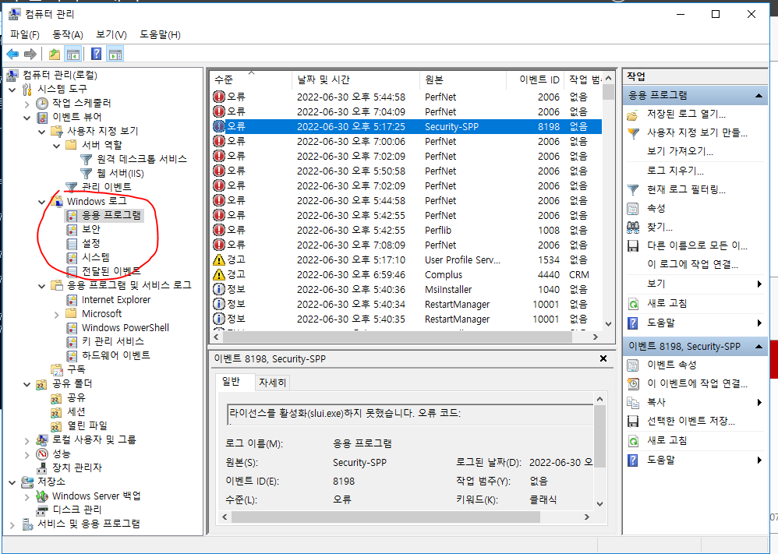Click 속성 icon in actions pane
The image size is (778, 554).
click(x=633, y=208)
